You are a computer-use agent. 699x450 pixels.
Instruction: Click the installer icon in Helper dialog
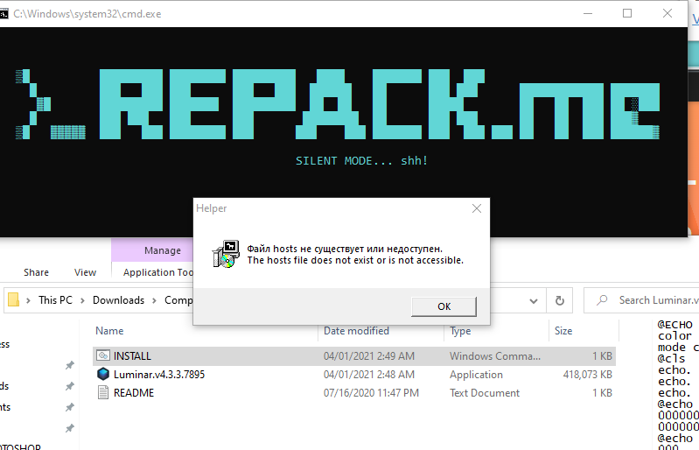click(226, 254)
